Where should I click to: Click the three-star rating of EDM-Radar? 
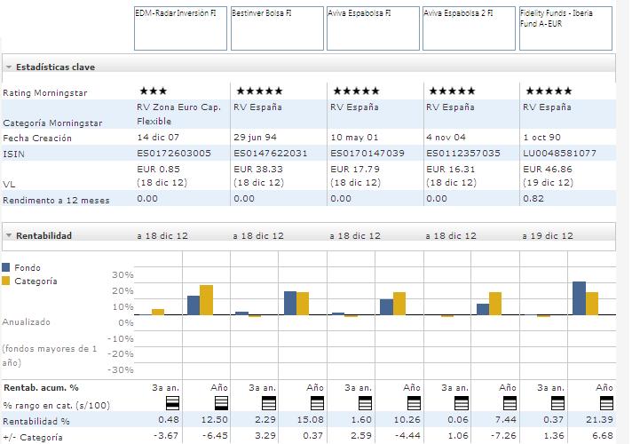coord(154,91)
